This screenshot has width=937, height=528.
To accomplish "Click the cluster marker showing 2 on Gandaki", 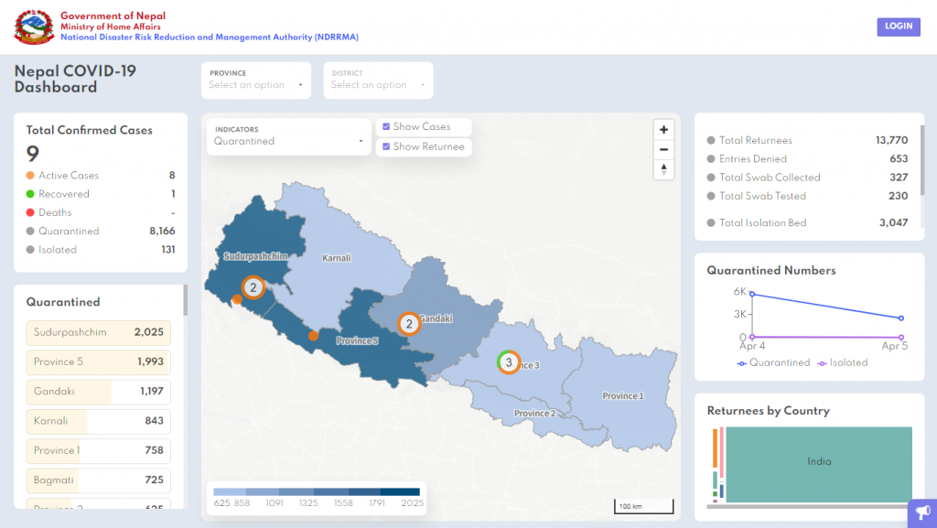I will [408, 323].
